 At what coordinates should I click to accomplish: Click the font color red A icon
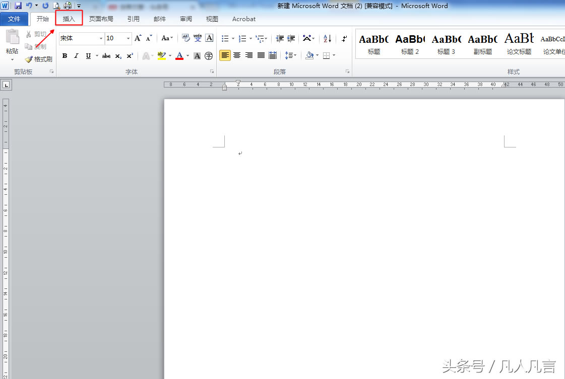tap(179, 55)
